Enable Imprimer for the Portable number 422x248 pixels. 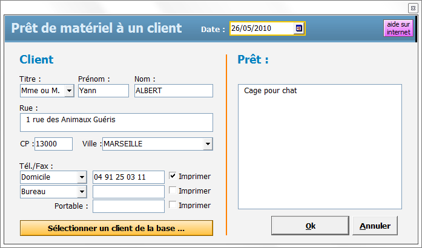(x=173, y=206)
